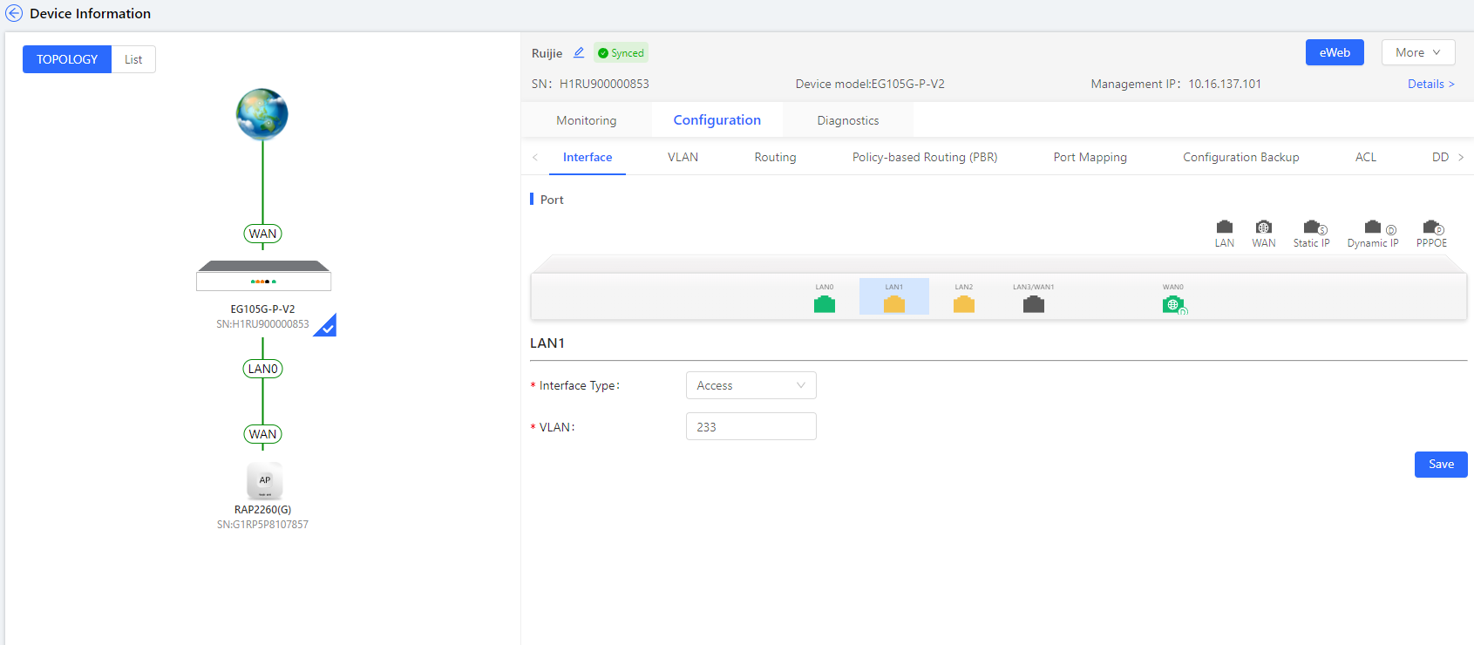Switch to List view
This screenshot has width=1474, height=645.
133,59
